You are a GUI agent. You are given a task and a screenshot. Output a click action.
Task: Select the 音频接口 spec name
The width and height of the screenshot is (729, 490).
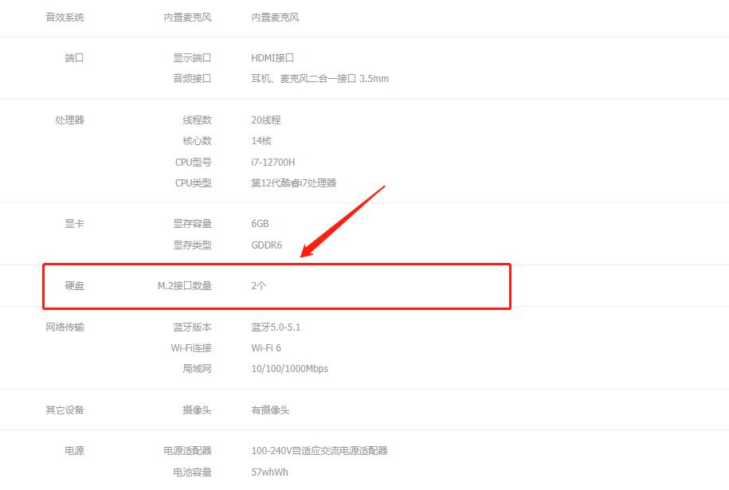click(192, 78)
